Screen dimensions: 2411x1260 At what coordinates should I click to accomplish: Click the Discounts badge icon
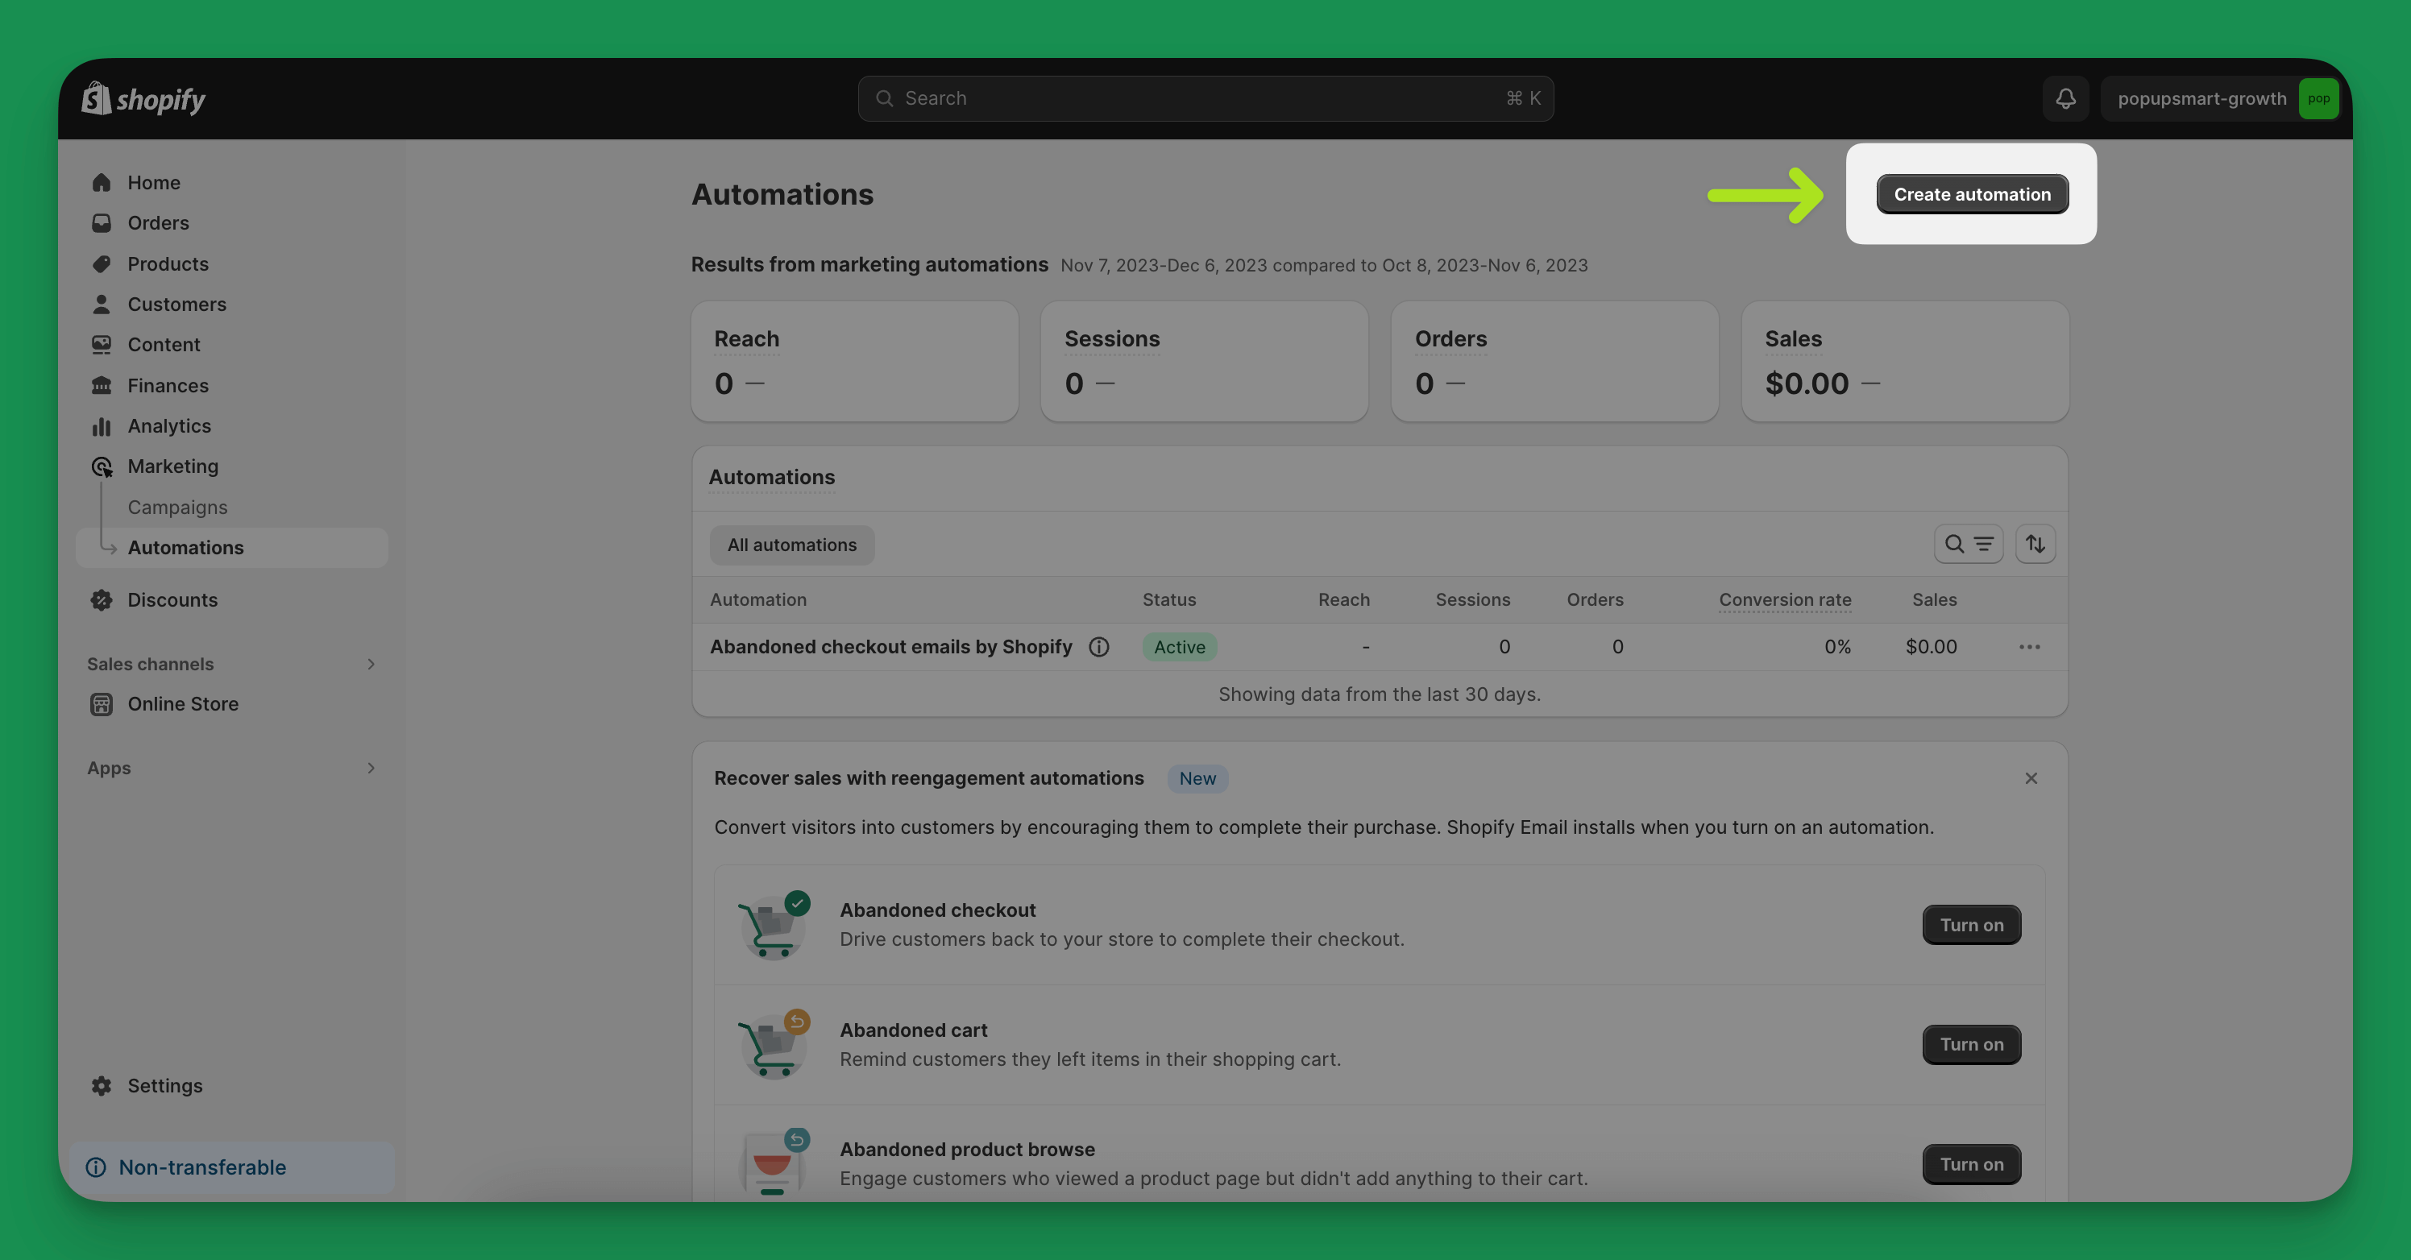(x=101, y=599)
